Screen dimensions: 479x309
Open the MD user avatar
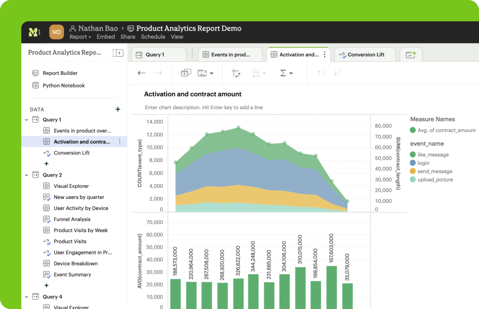[56, 32]
